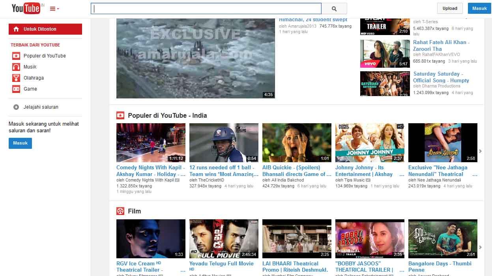
Task: Open Olahraga in the sidebar
Action: coord(34,78)
